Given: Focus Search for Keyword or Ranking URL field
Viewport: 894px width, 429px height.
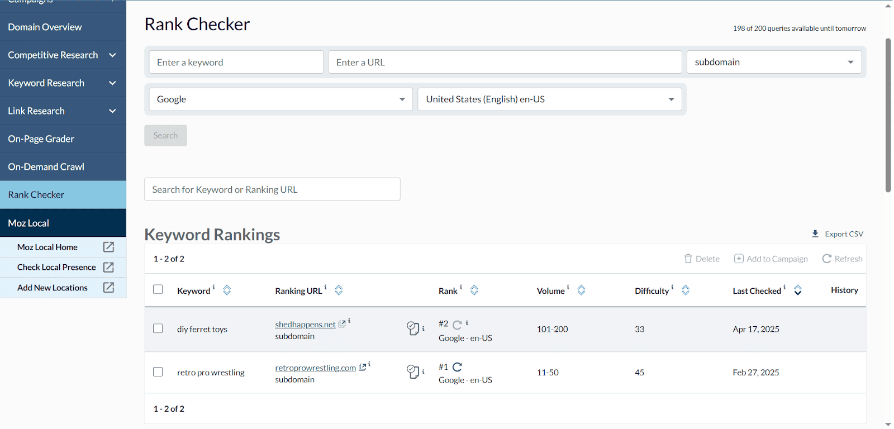Looking at the screenshot, I should coord(272,189).
